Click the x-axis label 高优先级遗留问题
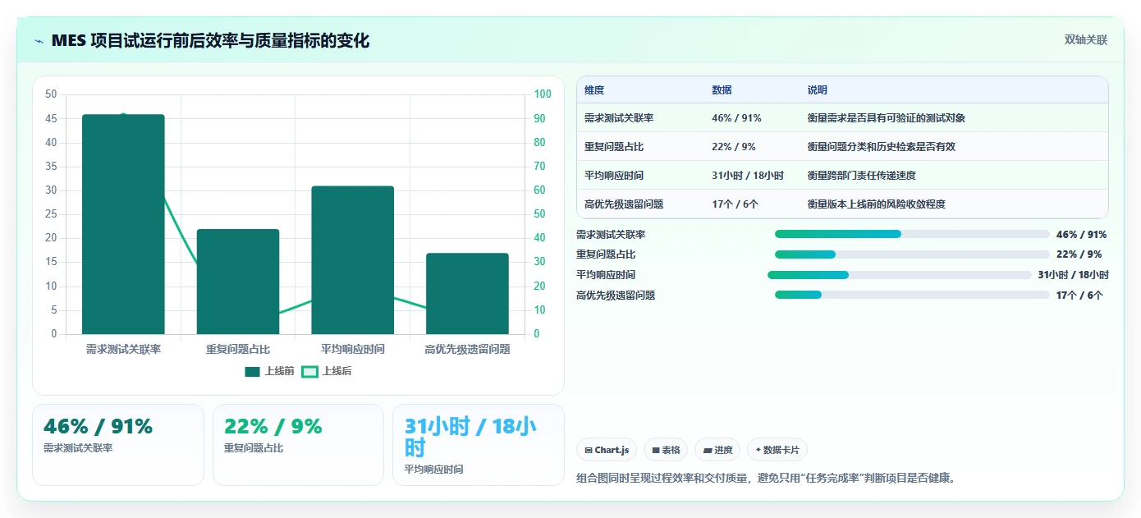The height and width of the screenshot is (518, 1141). 467,350
